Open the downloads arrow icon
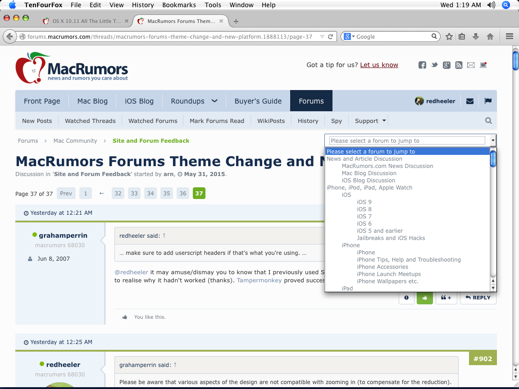This screenshot has height=389, width=519. click(x=476, y=37)
